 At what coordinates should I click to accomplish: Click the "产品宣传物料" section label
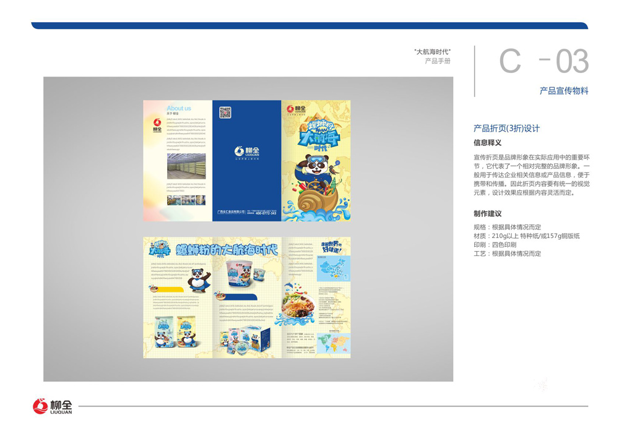pyautogui.click(x=563, y=91)
